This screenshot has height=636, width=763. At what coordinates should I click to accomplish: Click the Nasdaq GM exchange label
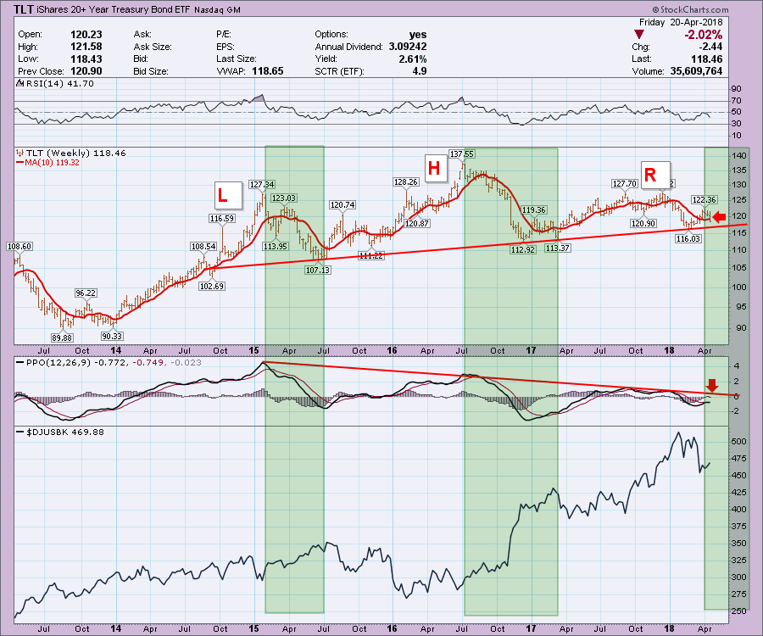pyautogui.click(x=218, y=10)
